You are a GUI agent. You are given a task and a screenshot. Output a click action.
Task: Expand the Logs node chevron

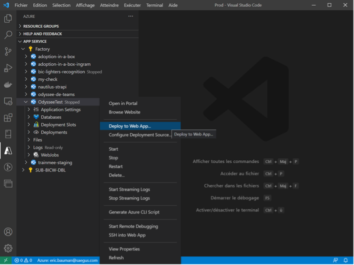[x=29, y=147]
